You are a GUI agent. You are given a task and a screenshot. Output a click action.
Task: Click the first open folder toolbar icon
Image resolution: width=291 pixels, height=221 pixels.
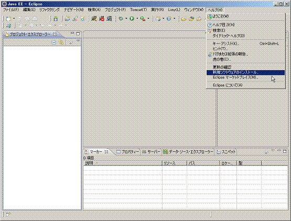(x=184, y=18)
